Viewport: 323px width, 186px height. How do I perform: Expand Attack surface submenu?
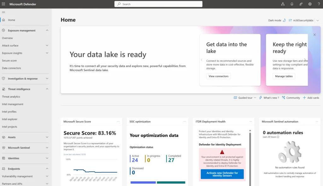pyautogui.click(x=47, y=45)
